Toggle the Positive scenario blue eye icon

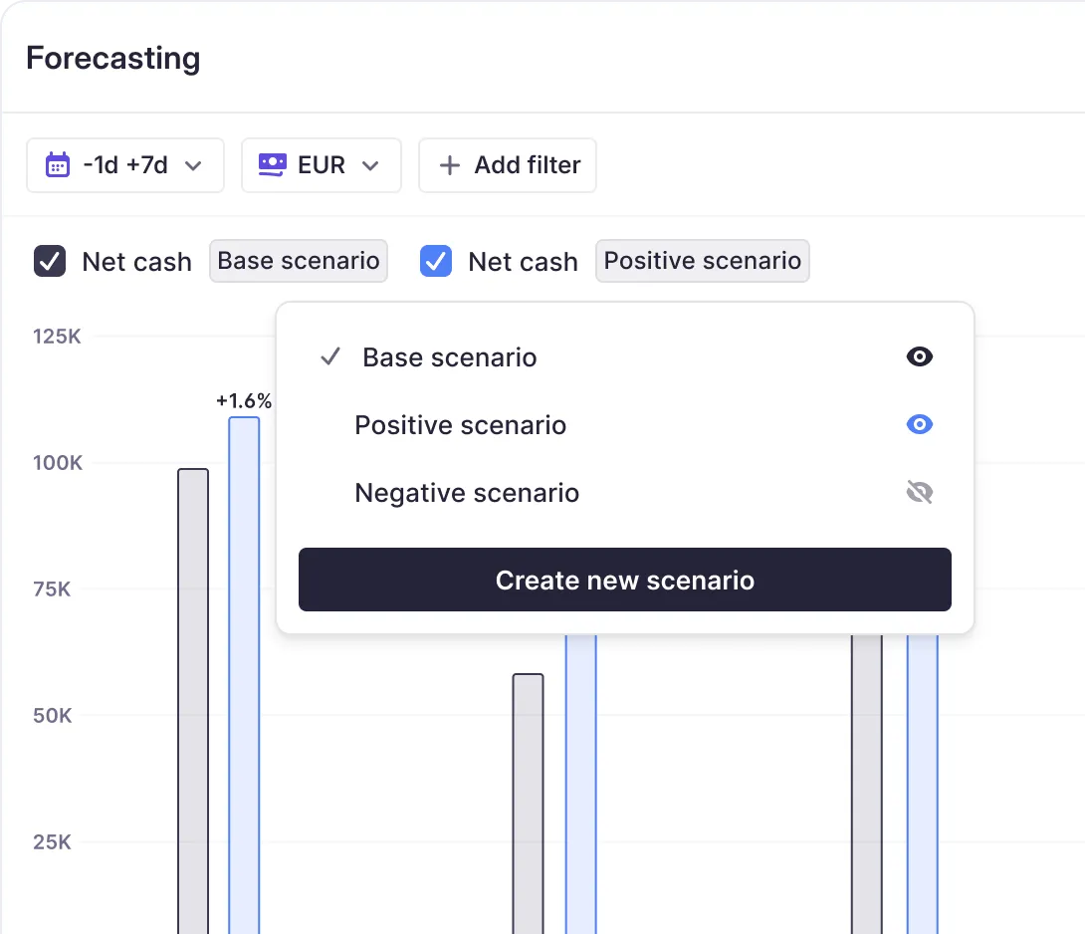[x=920, y=425]
